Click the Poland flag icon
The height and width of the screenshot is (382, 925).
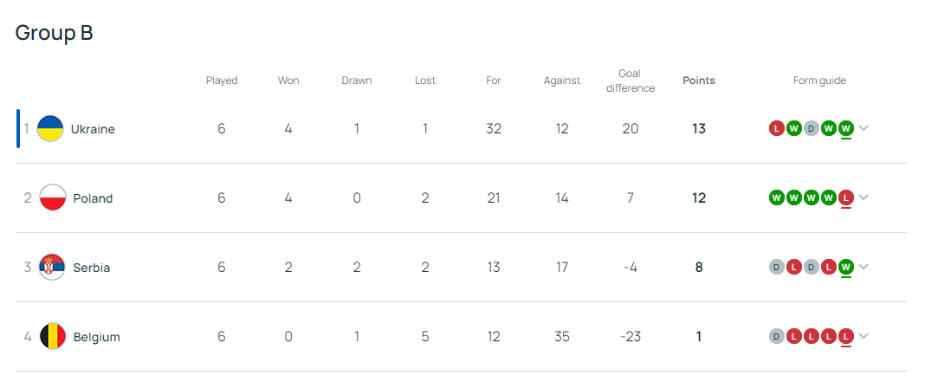[53, 198]
